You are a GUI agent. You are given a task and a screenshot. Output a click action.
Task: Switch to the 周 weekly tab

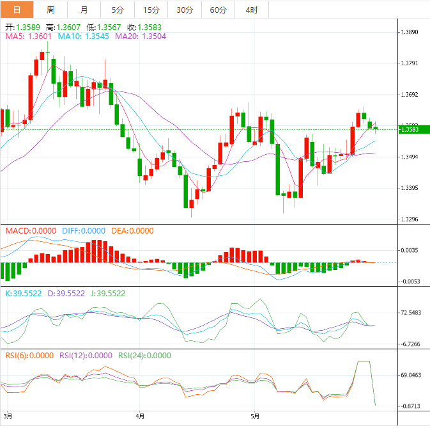[50, 10]
